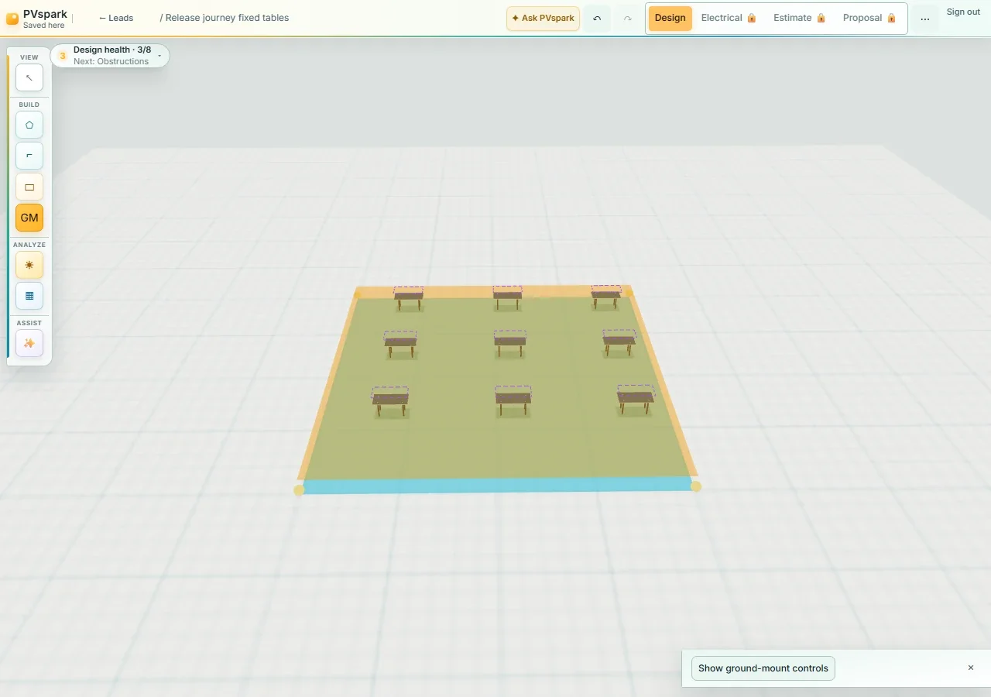Pick the rectangle obstruction tool

coord(29,187)
